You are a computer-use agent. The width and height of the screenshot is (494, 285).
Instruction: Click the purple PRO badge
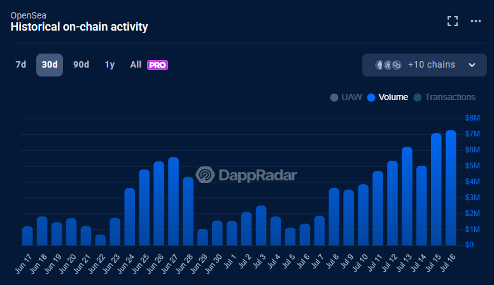tap(157, 65)
